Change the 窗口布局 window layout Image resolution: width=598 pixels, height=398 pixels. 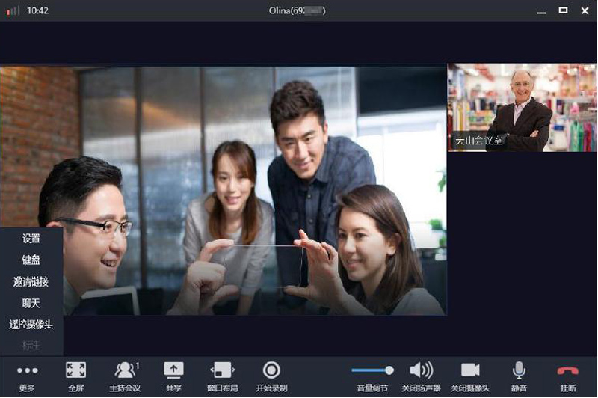(222, 370)
